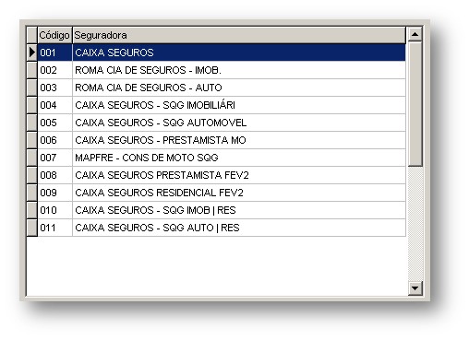Click the grid's top-left corner selector box
469x340 pixels.
pyautogui.click(x=32, y=35)
